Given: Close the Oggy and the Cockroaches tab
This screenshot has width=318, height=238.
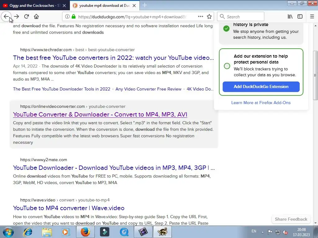Looking at the screenshot, I should 64,6.
